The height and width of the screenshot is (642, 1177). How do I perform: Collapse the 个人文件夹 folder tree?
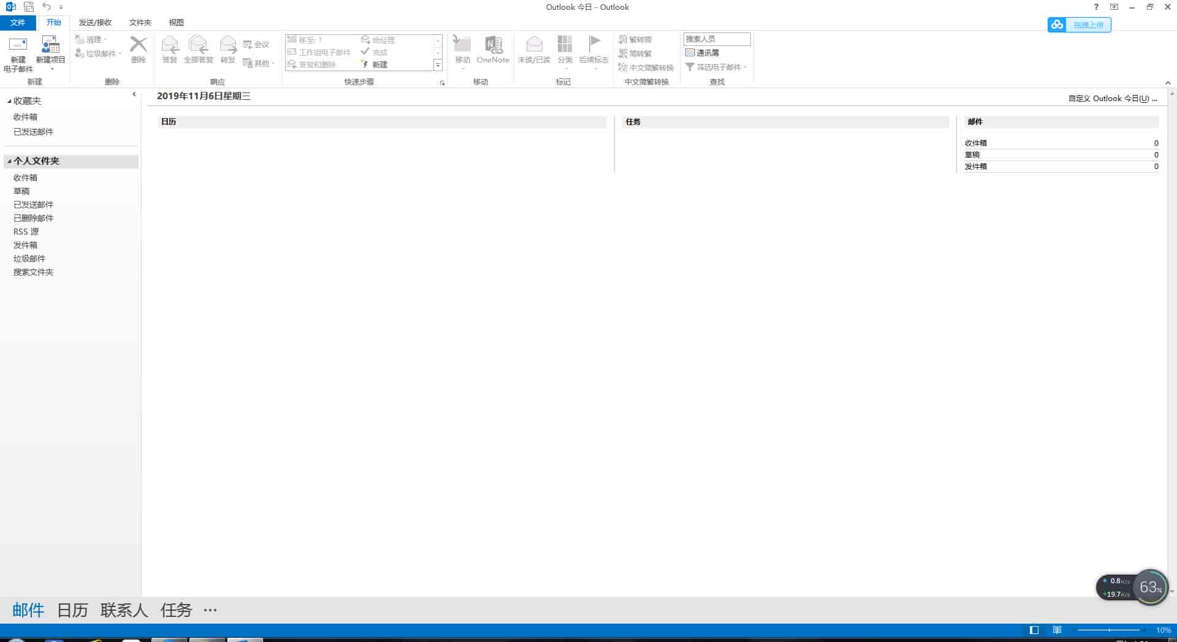point(9,161)
